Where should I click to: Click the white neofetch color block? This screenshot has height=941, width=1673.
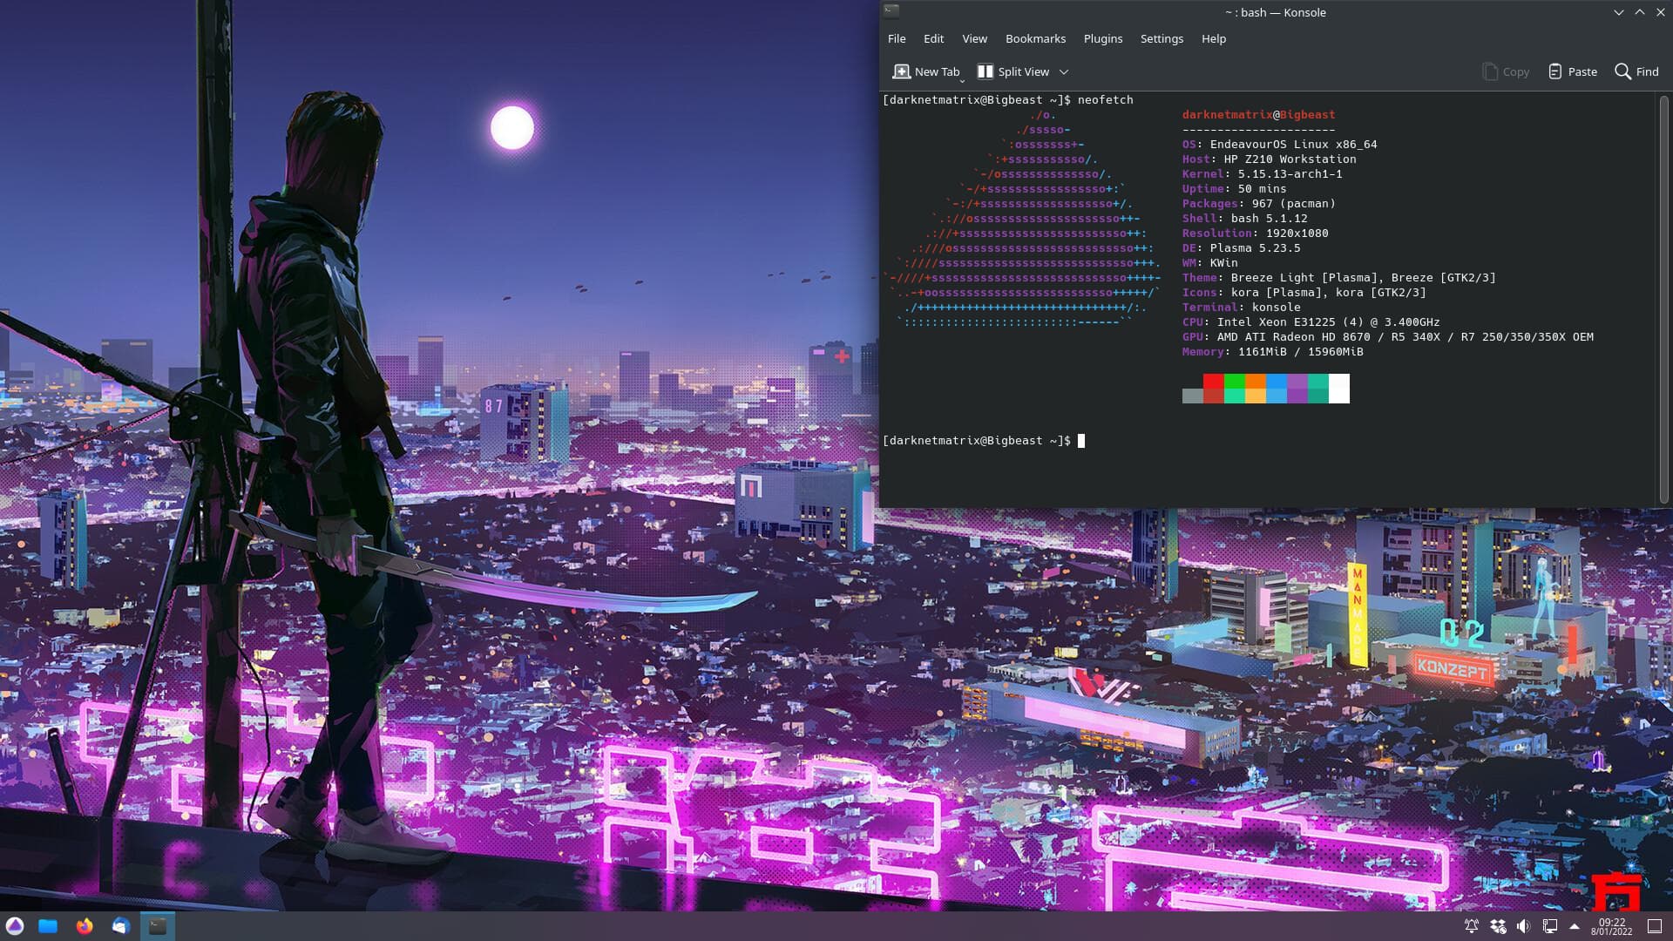(x=1339, y=389)
